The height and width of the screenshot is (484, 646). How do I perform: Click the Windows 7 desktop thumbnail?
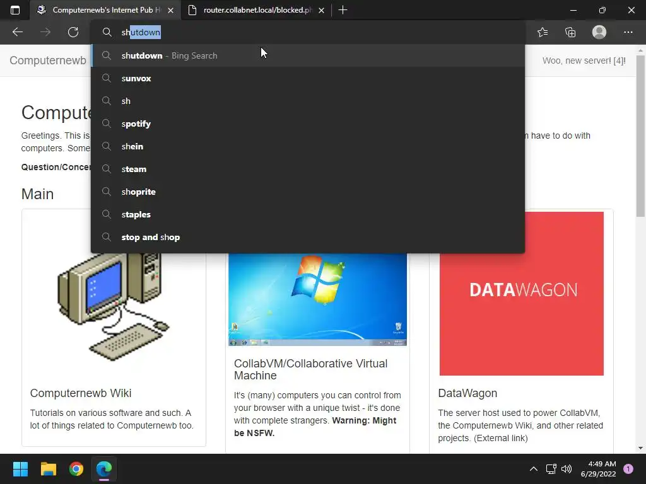pyautogui.click(x=318, y=299)
